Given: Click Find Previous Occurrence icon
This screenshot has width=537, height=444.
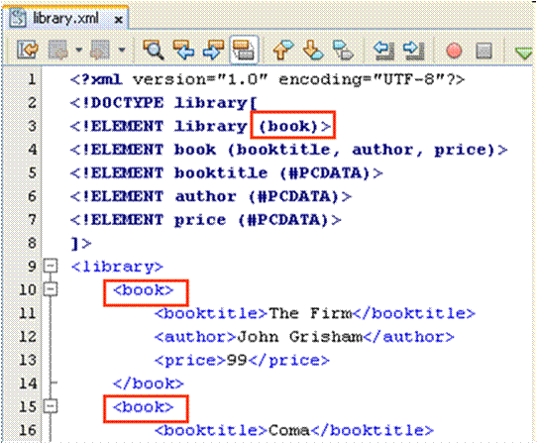Looking at the screenshot, I should click(183, 50).
